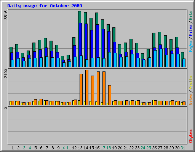The height and width of the screenshot is (152, 195).
Task: Select the green Hits bar for day 7
Action: [45, 43]
